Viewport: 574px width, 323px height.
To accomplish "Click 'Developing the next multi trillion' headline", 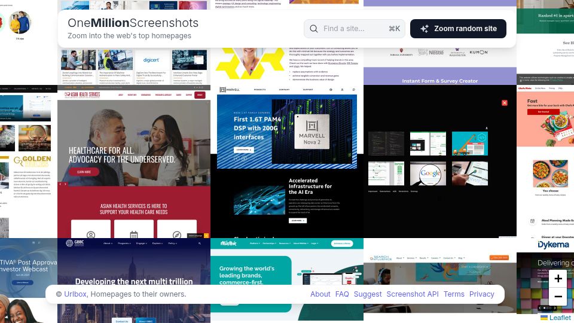I will point(134,281).
